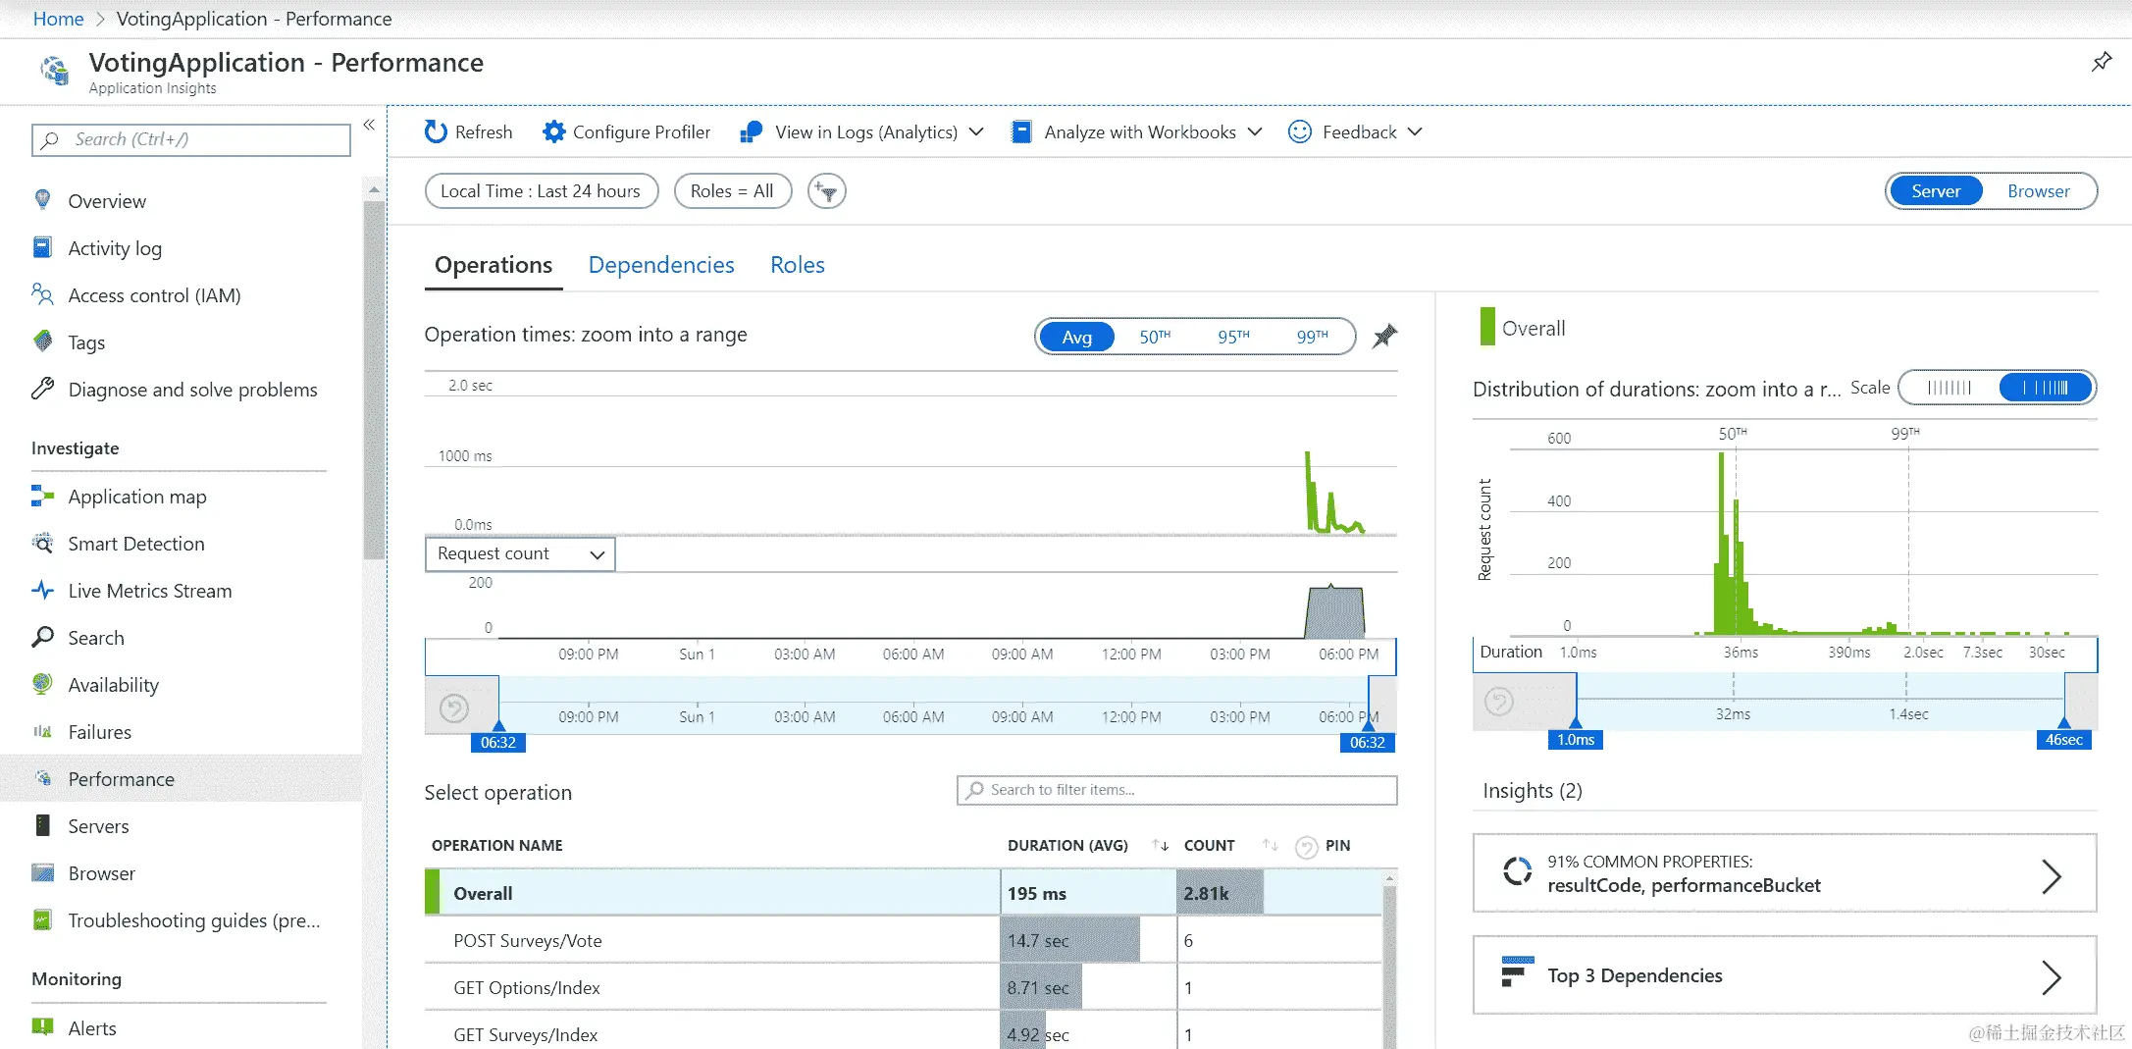Open Availability in sidebar
Image resolution: width=2132 pixels, height=1049 pixels.
tap(113, 685)
